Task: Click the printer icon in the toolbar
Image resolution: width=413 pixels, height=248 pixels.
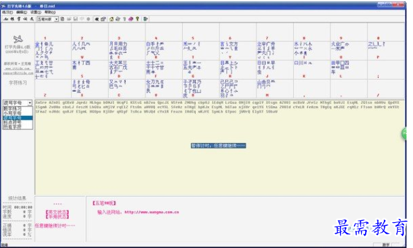Action: [118, 19]
